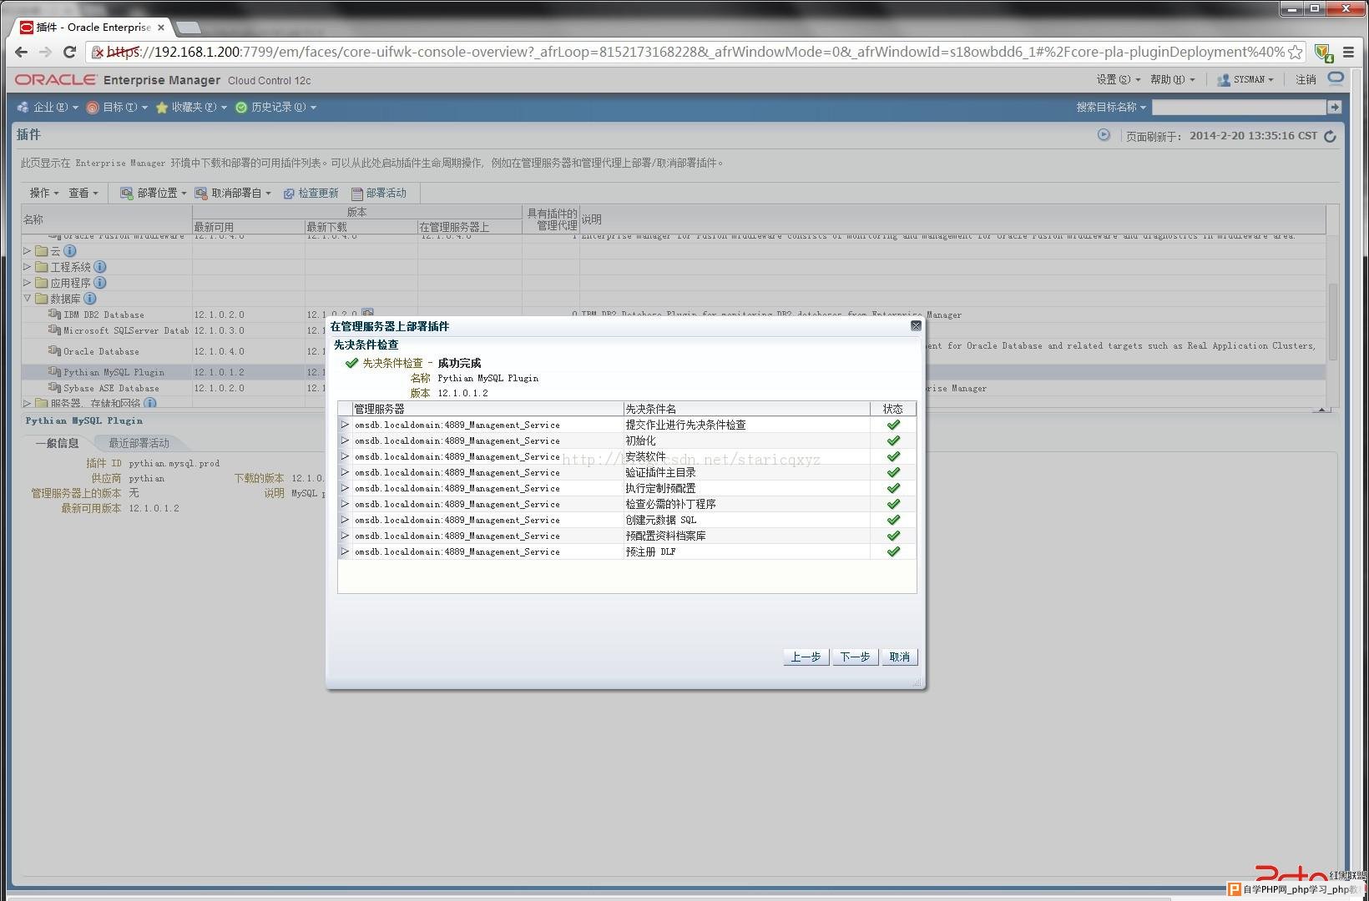Open the 设置 settings menu
The image size is (1369, 901).
point(1119,80)
